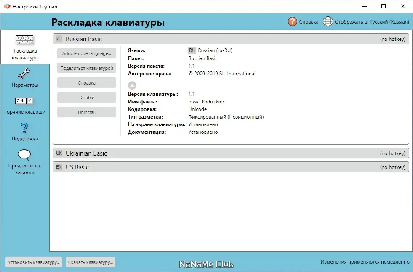Expand the US Basic keyboard row

point(231,167)
